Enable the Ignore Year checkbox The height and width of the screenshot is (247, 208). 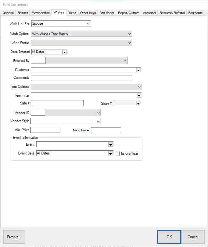pos(118,154)
